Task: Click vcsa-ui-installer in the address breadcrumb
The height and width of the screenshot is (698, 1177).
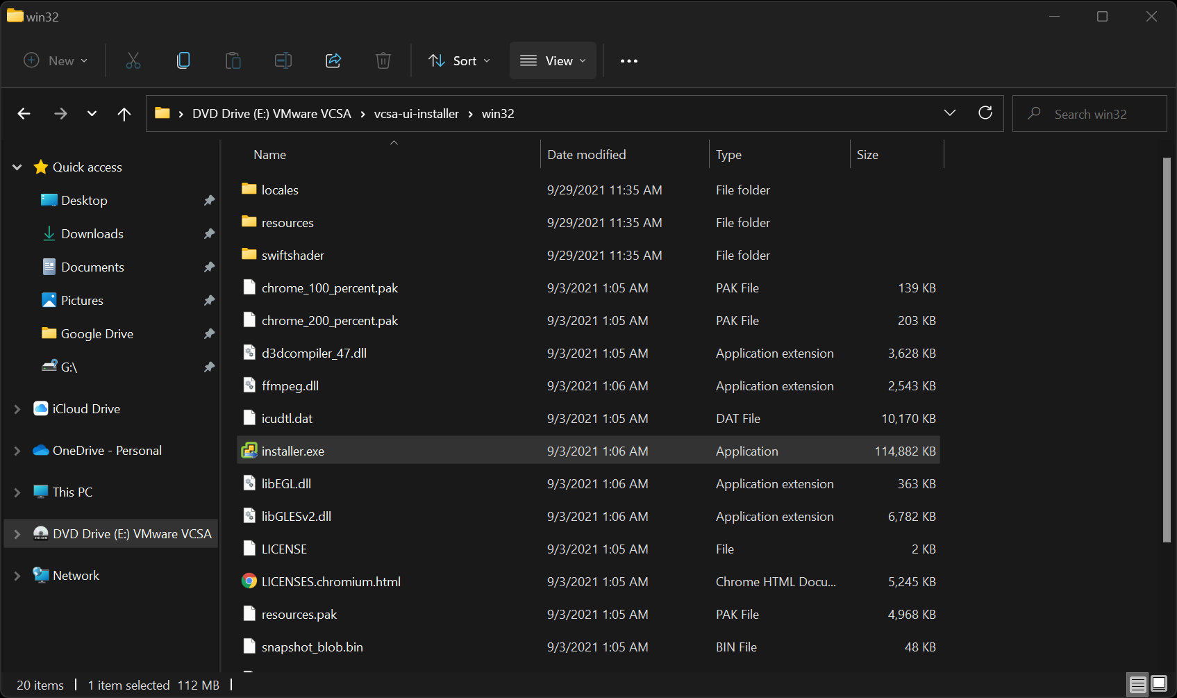Action: tap(416, 114)
